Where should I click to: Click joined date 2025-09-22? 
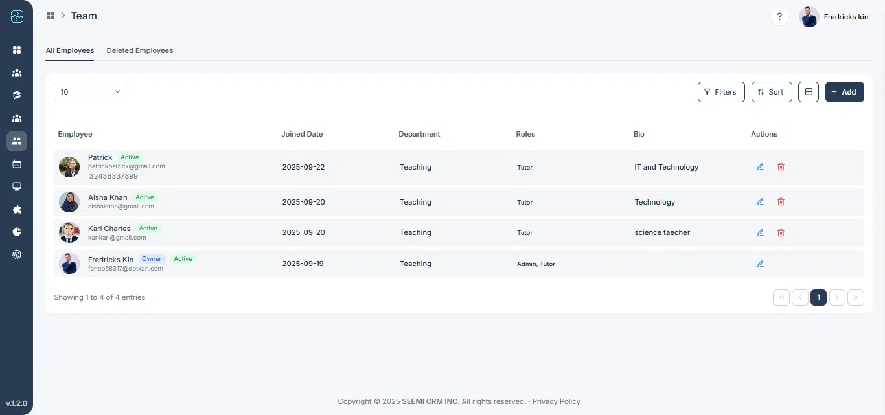(303, 167)
